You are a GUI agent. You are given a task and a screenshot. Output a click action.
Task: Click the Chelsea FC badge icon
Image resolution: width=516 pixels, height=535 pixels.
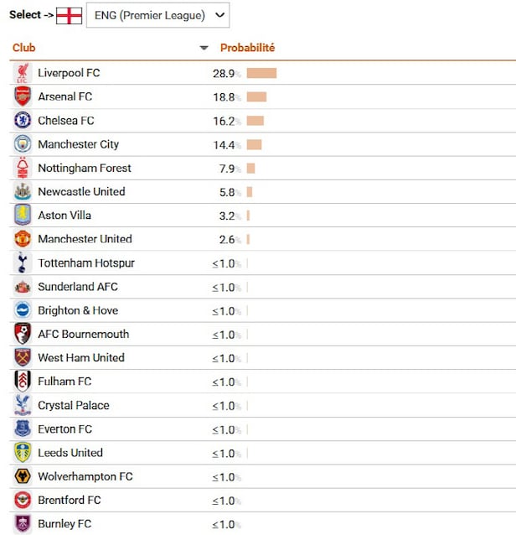23,121
